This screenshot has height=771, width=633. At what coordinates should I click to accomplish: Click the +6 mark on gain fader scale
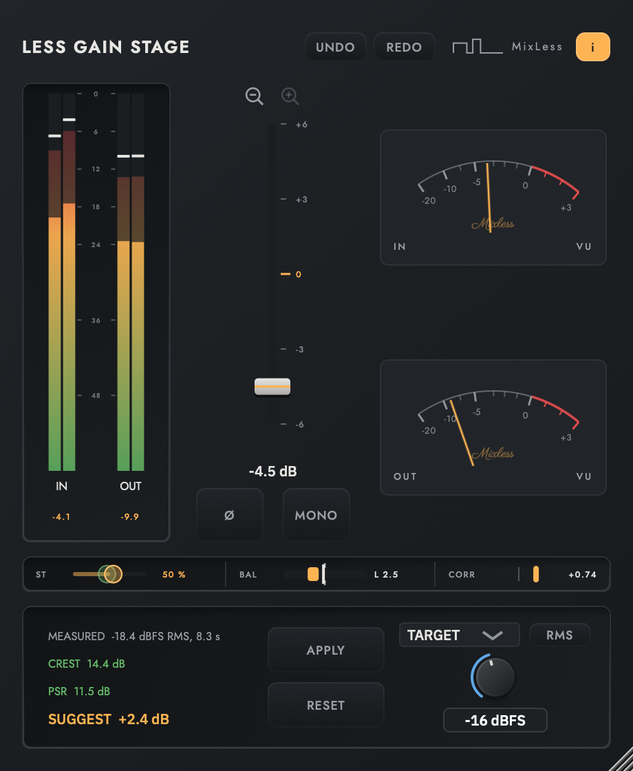pyautogui.click(x=294, y=125)
